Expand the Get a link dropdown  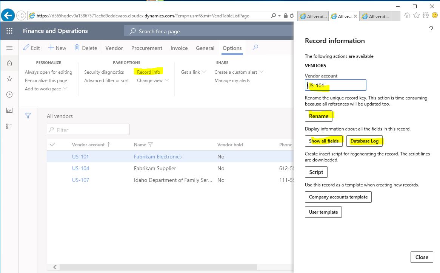193,72
